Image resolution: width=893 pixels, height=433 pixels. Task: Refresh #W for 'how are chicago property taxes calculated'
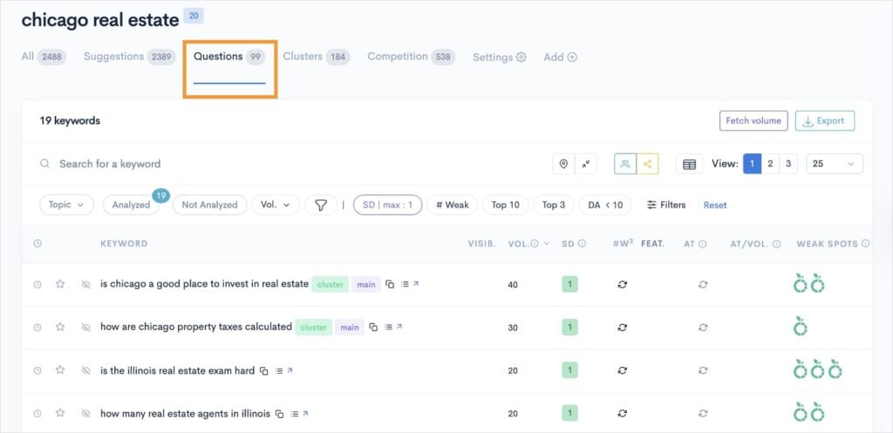click(622, 328)
